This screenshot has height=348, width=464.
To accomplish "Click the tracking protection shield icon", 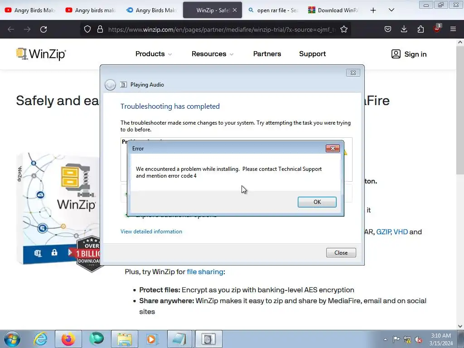I will click(87, 29).
